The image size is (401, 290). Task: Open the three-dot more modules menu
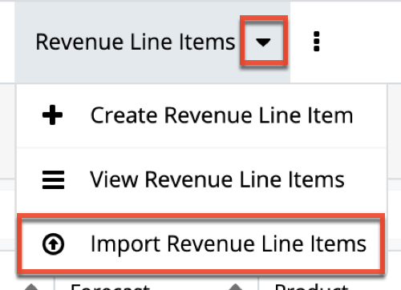pos(317,42)
